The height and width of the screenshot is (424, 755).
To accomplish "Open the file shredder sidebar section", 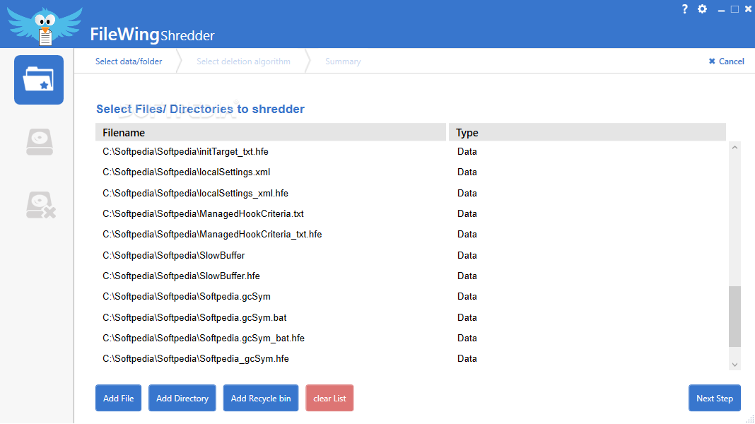I will click(x=39, y=80).
